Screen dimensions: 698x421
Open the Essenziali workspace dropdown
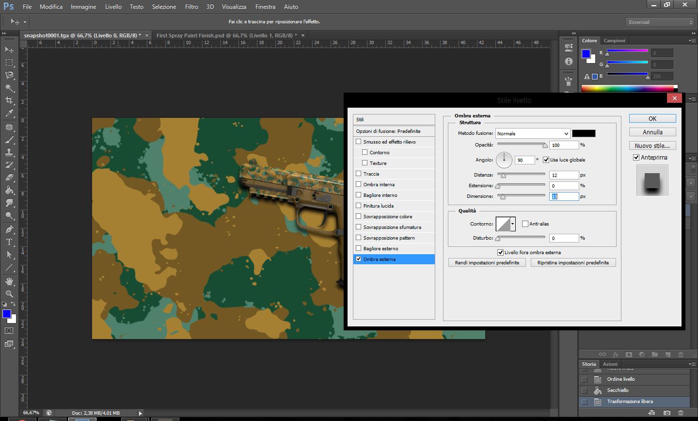pyautogui.click(x=660, y=22)
